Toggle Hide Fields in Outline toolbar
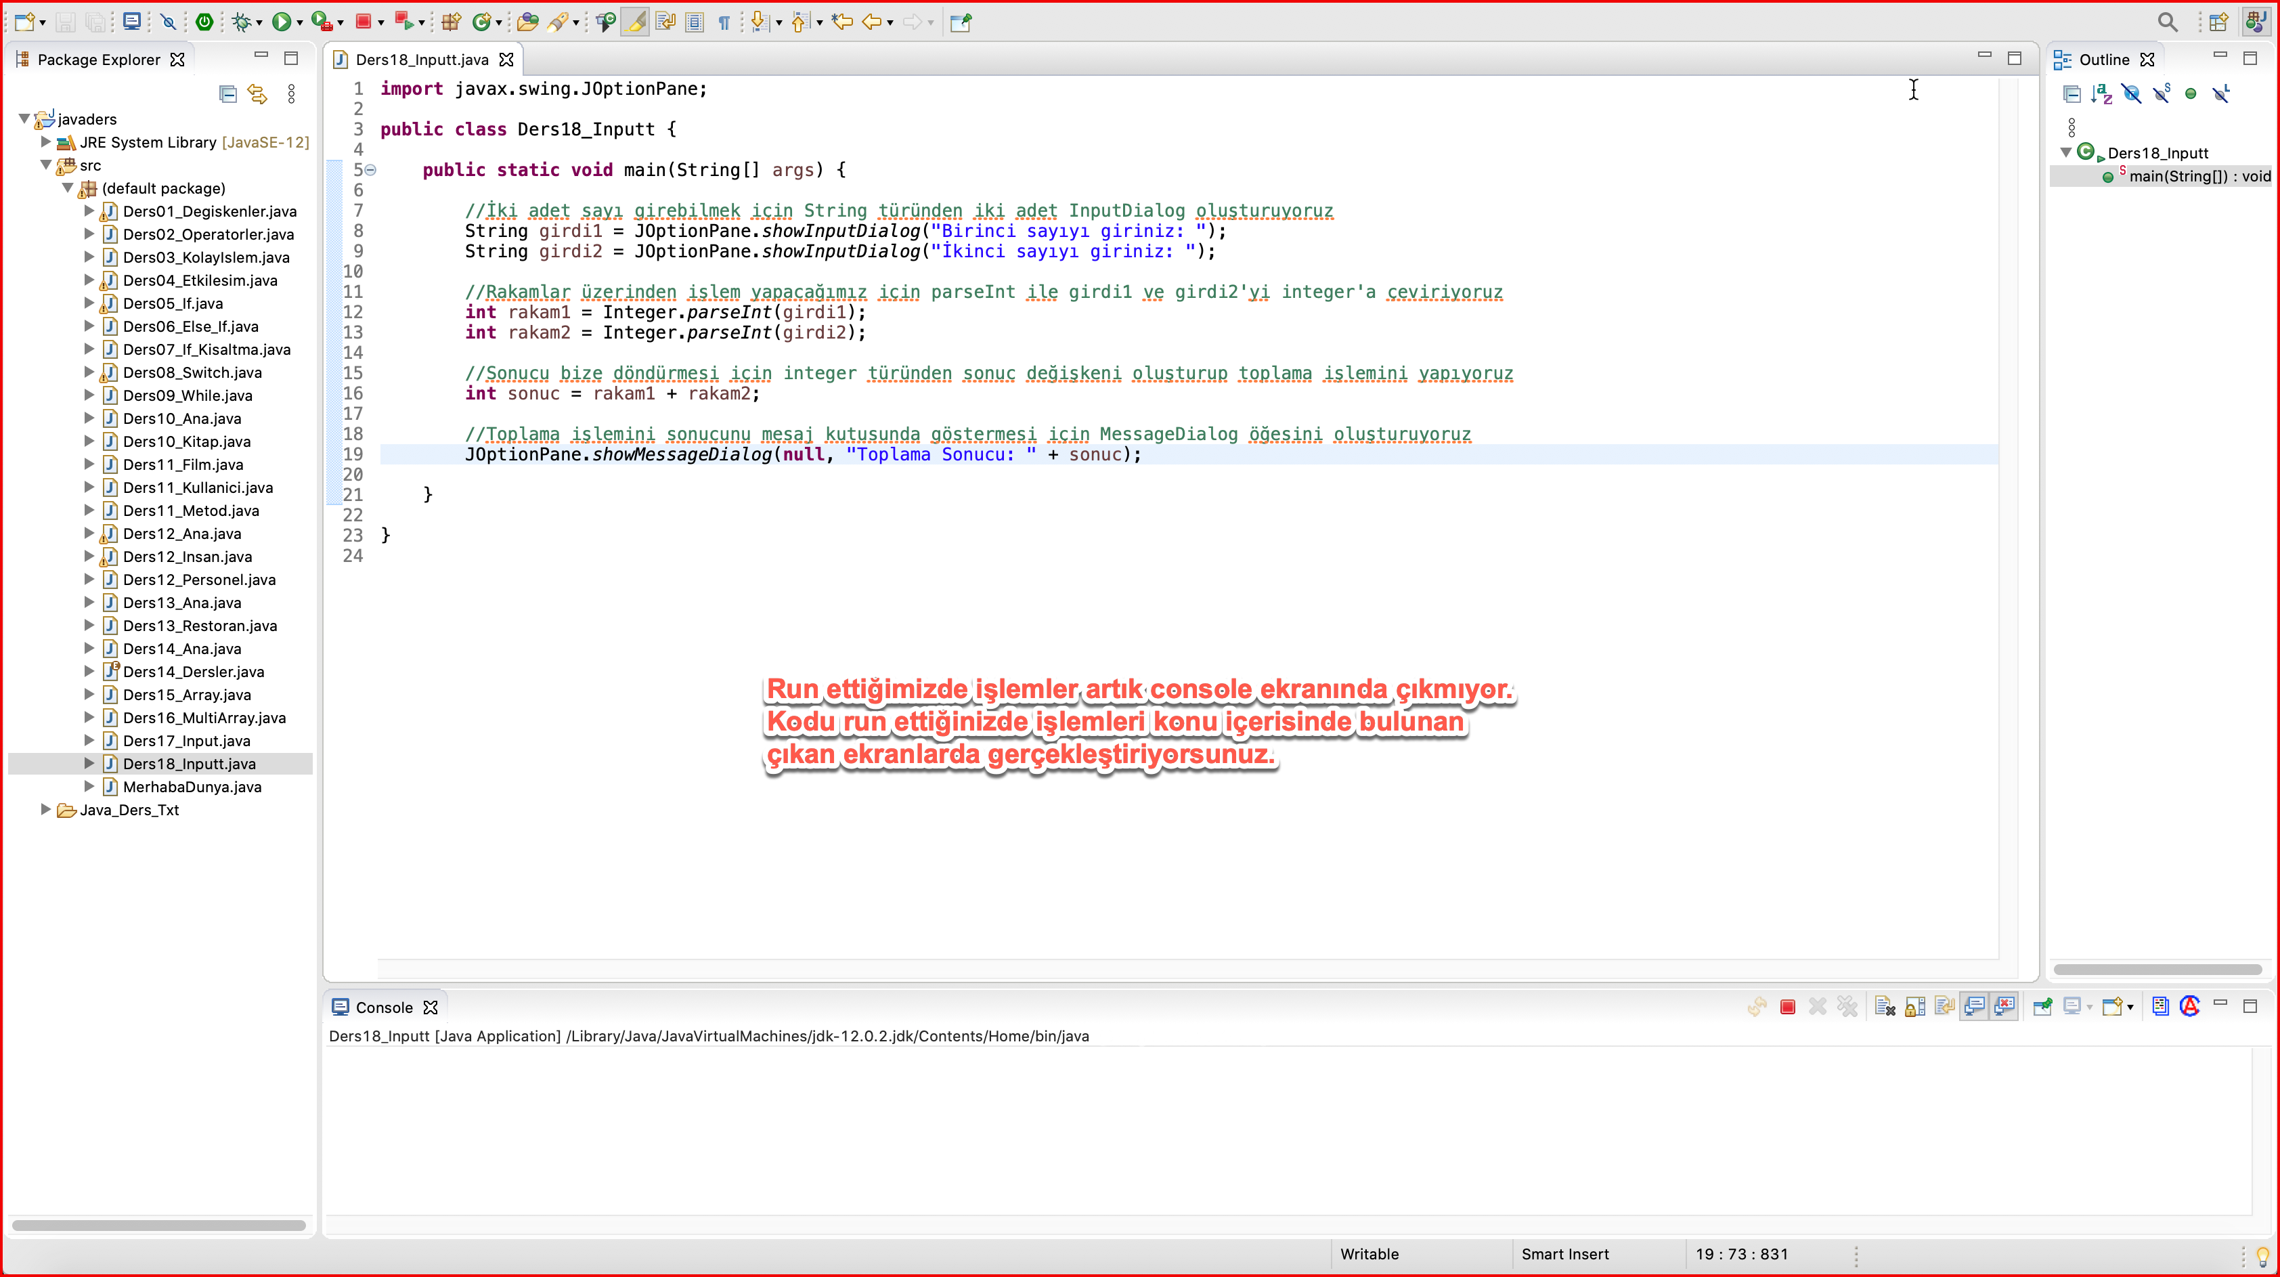Viewport: 2280px width, 1277px height. pyautogui.click(x=2131, y=94)
